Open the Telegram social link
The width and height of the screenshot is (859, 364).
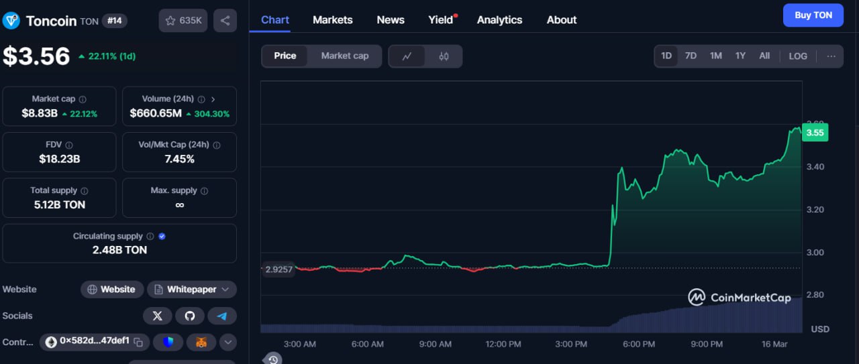coord(222,316)
